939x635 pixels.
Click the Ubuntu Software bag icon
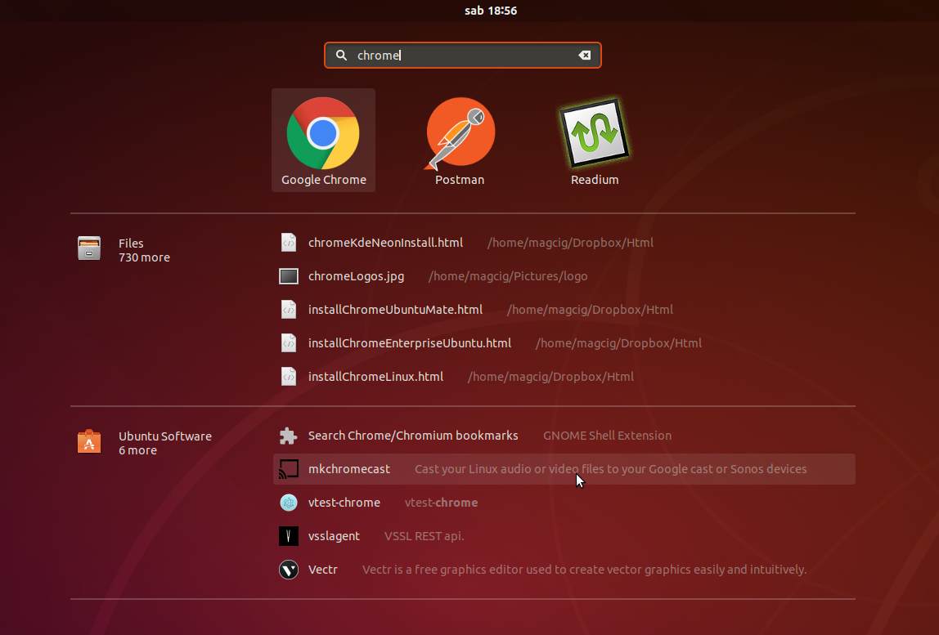pyautogui.click(x=88, y=441)
